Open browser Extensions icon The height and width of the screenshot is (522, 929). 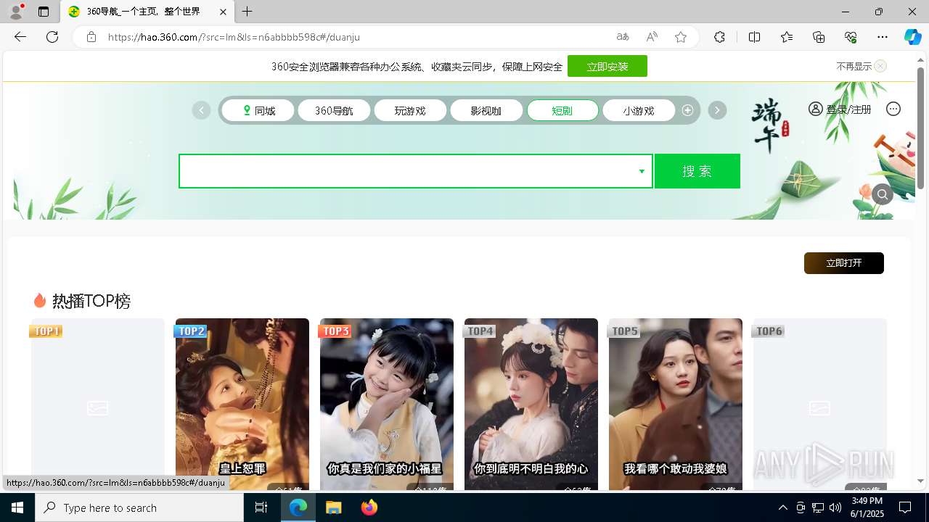pyautogui.click(x=719, y=37)
